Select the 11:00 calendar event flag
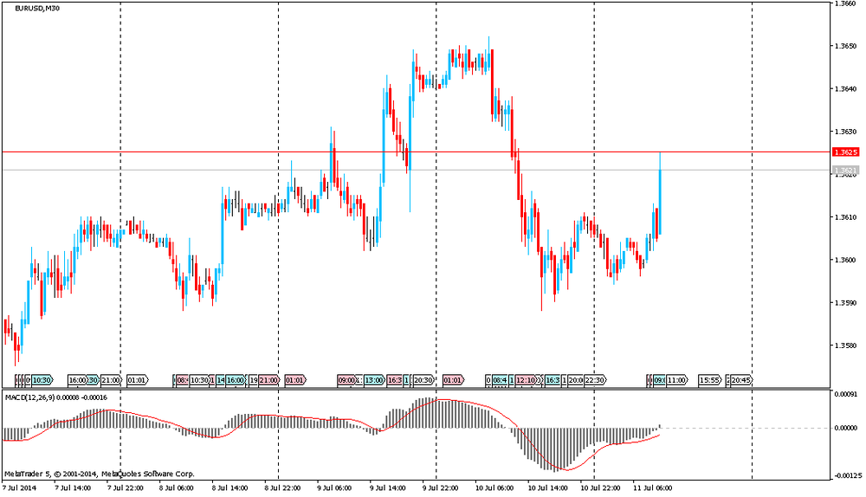Viewport: 866px width, 497px height. tap(676, 380)
